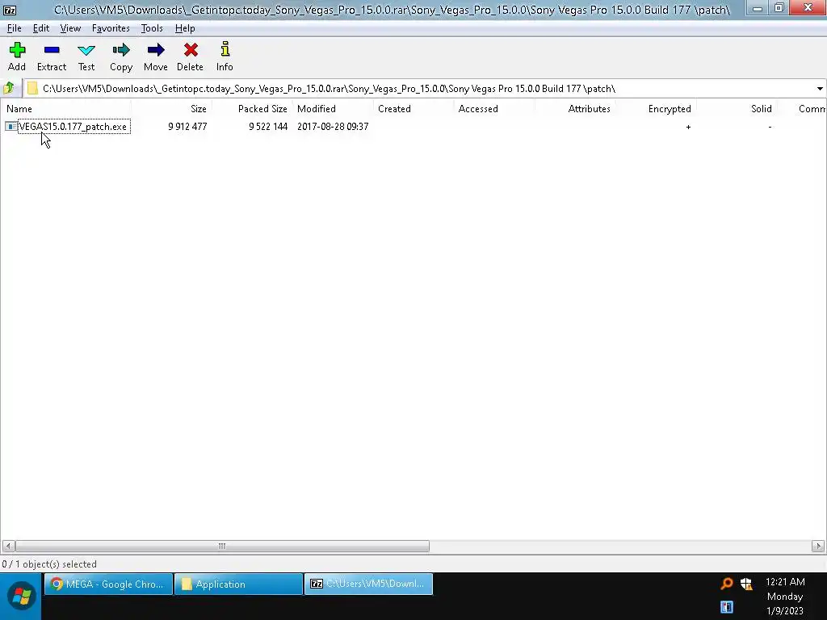Screen dimensions: 827x620
Task: Open the Info toolbar icon
Action: [x=225, y=49]
